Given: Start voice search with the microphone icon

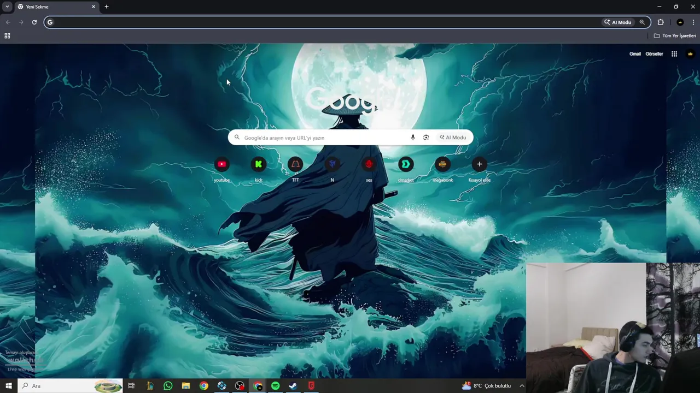Looking at the screenshot, I should 413,138.
